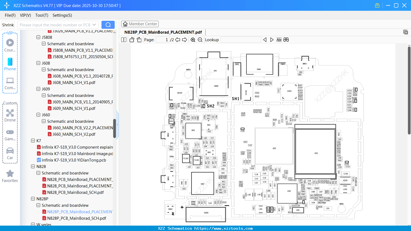The height and width of the screenshot is (231, 411).
Task: Toggle Abi text selection mode
Action: pyautogui.click(x=279, y=40)
